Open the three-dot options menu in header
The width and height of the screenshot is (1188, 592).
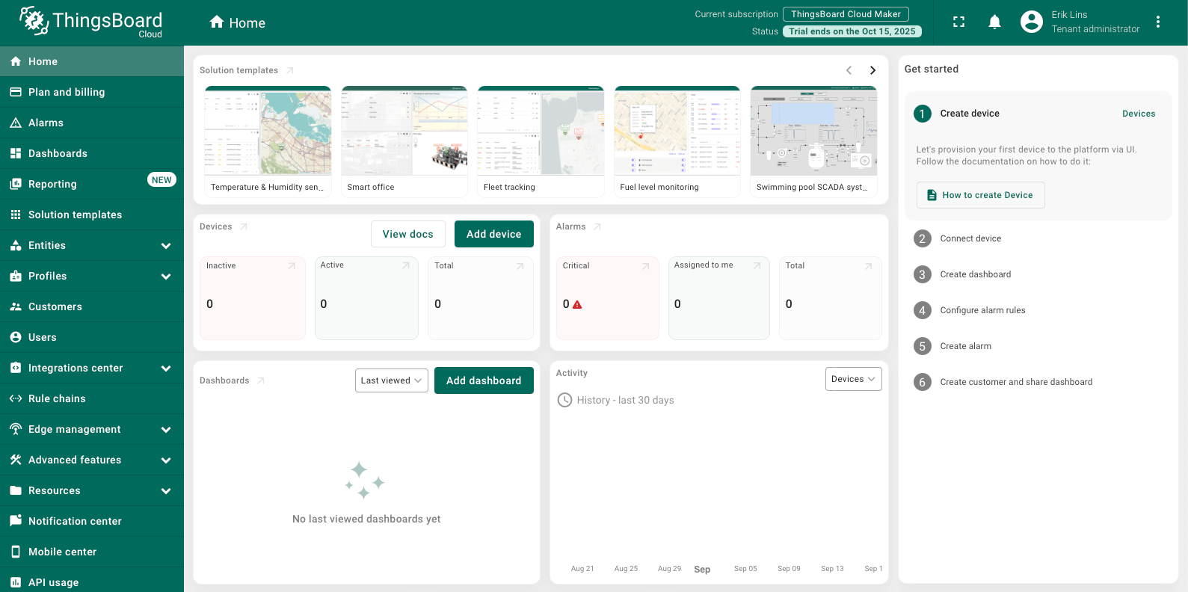click(x=1157, y=22)
